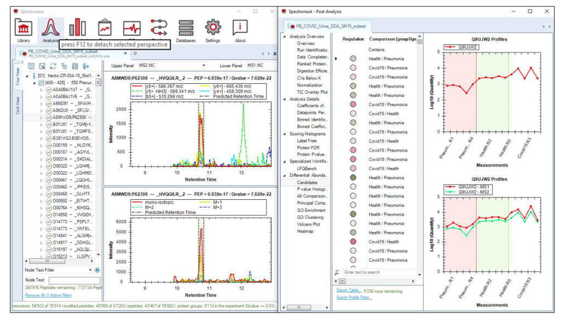Click the Enter text to search field
The height and width of the screenshot is (319, 564).
(x=378, y=272)
